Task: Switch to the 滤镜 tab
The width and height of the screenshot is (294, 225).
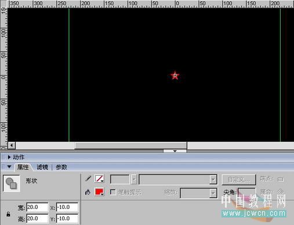Action: (42, 167)
